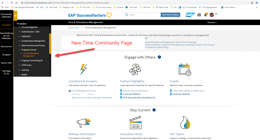Image resolution: width=260 pixels, height=140 pixels.
Task: Select Data Protection and Privacy item
Action: pos(33,45)
